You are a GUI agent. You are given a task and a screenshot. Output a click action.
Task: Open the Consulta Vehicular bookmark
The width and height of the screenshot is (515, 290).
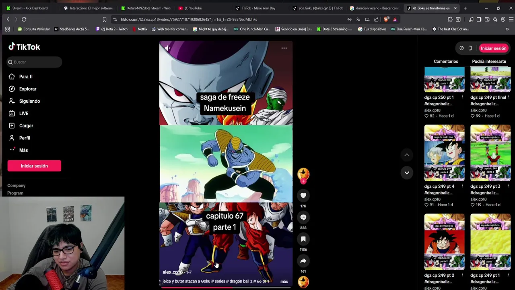[34, 29]
